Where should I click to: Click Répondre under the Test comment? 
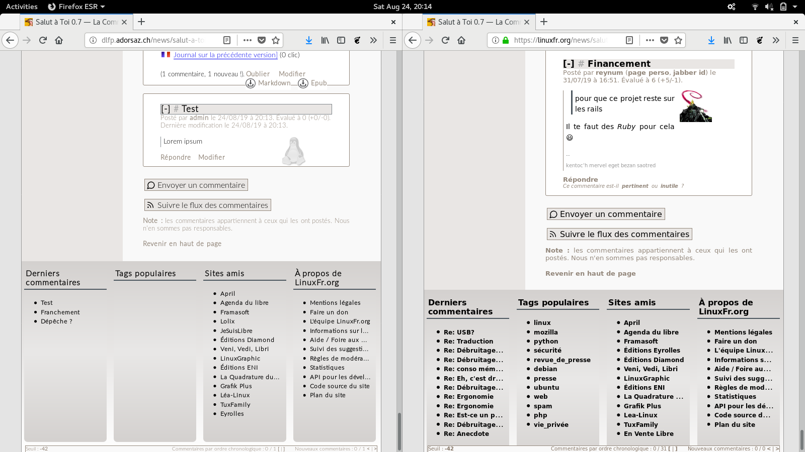pyautogui.click(x=176, y=157)
